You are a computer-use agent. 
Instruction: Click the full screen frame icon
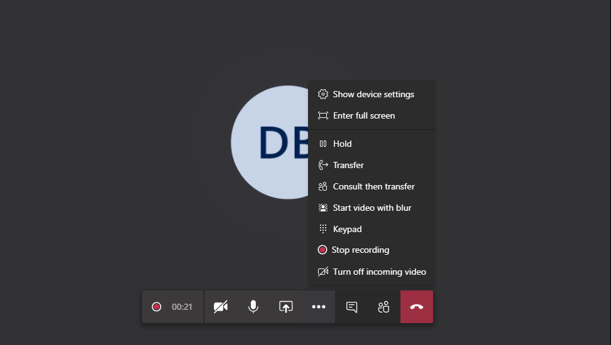[323, 115]
